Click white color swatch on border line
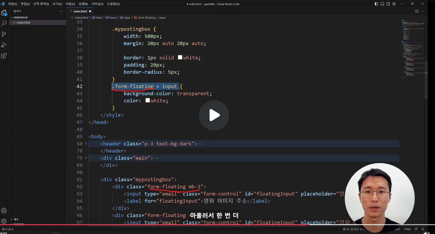 pyautogui.click(x=180, y=57)
